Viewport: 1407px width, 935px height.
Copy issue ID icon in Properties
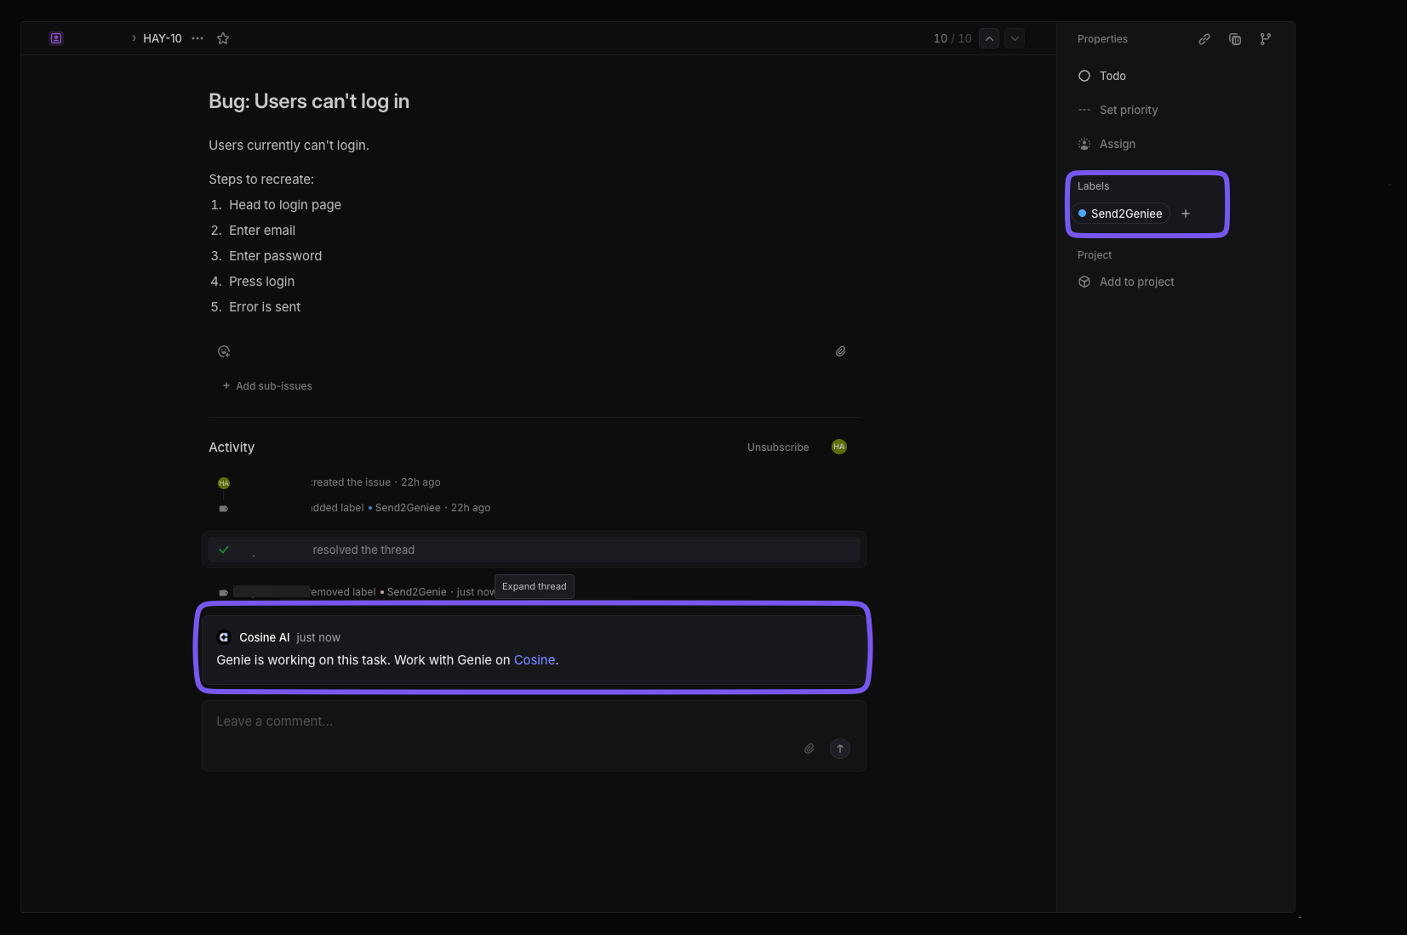click(1235, 39)
